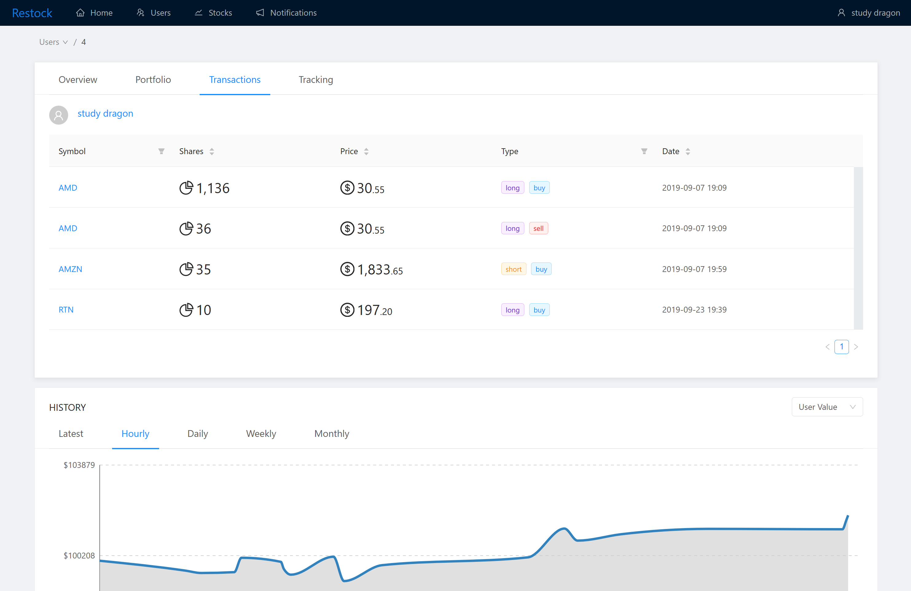Open the Users section via its people icon

click(x=140, y=13)
